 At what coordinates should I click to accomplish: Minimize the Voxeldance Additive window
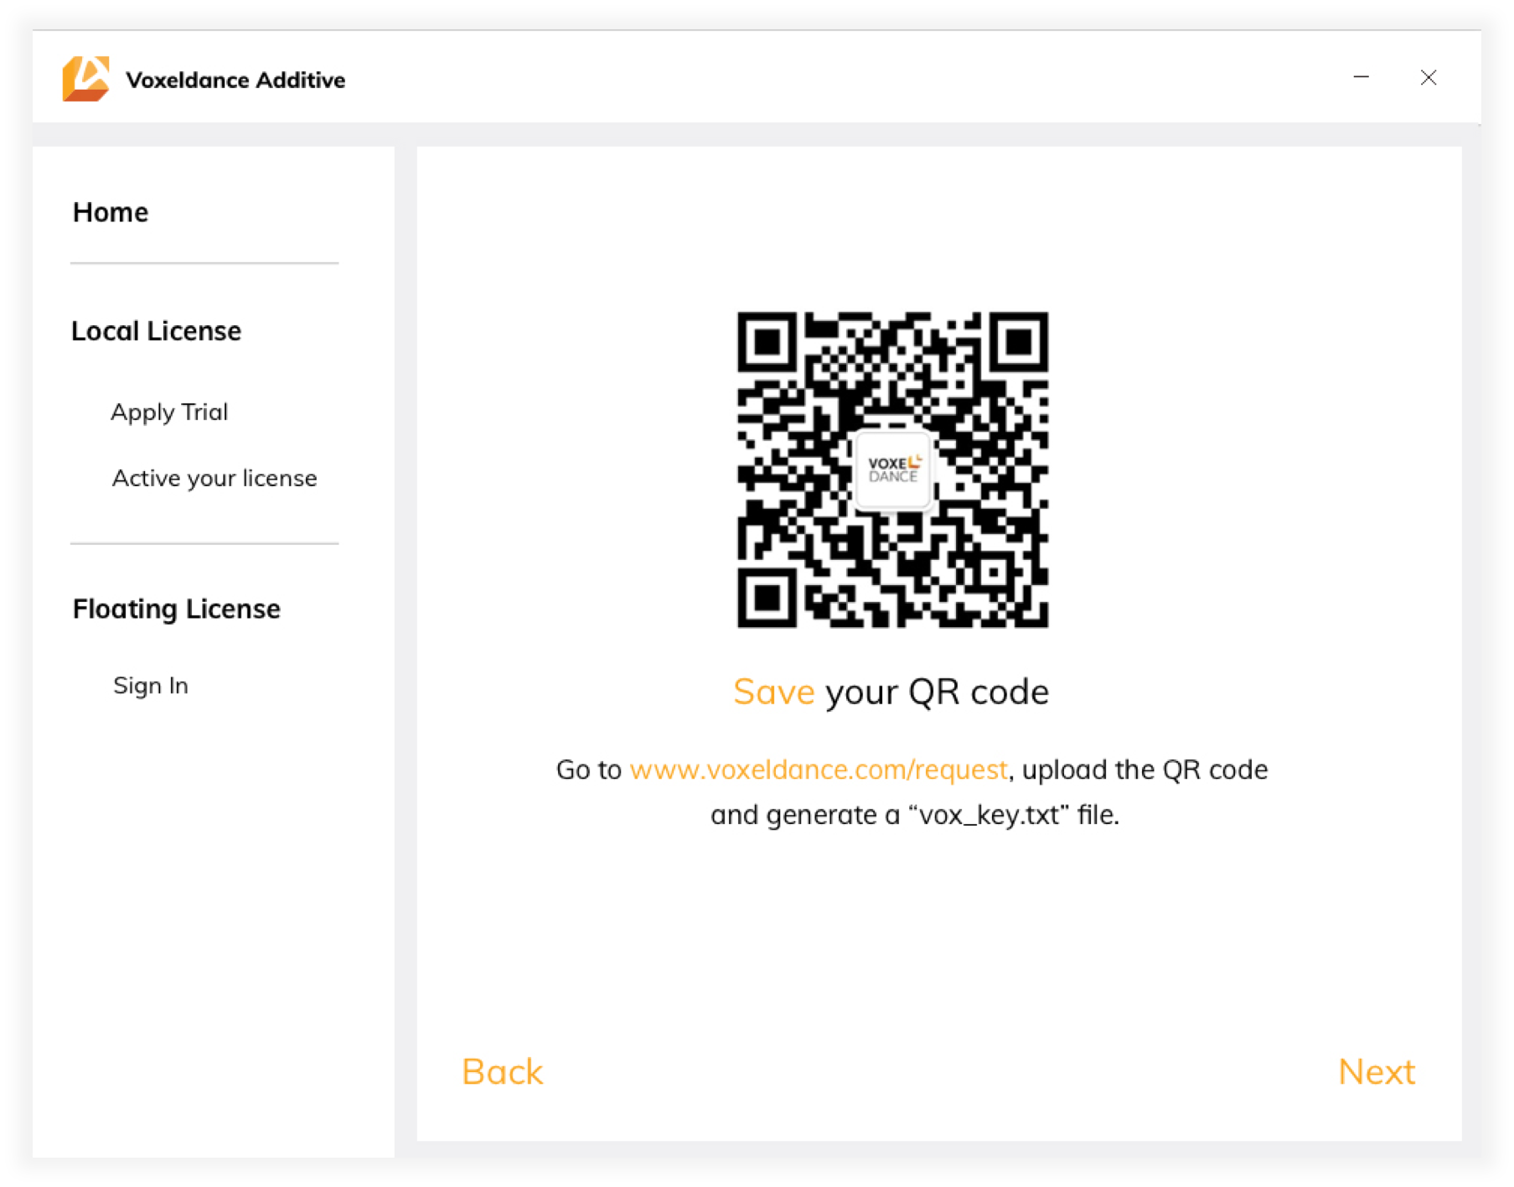(1361, 77)
